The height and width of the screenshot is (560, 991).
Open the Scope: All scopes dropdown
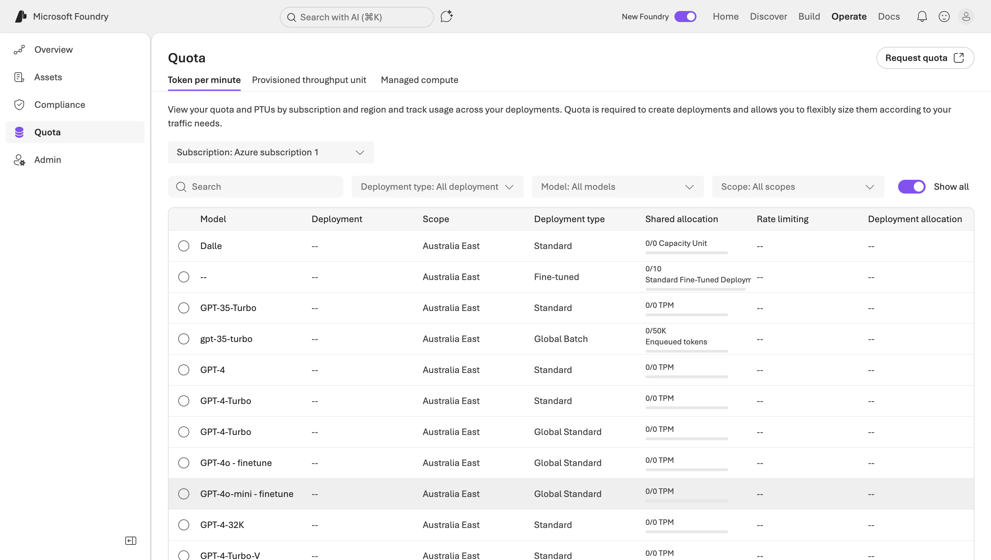[798, 187]
